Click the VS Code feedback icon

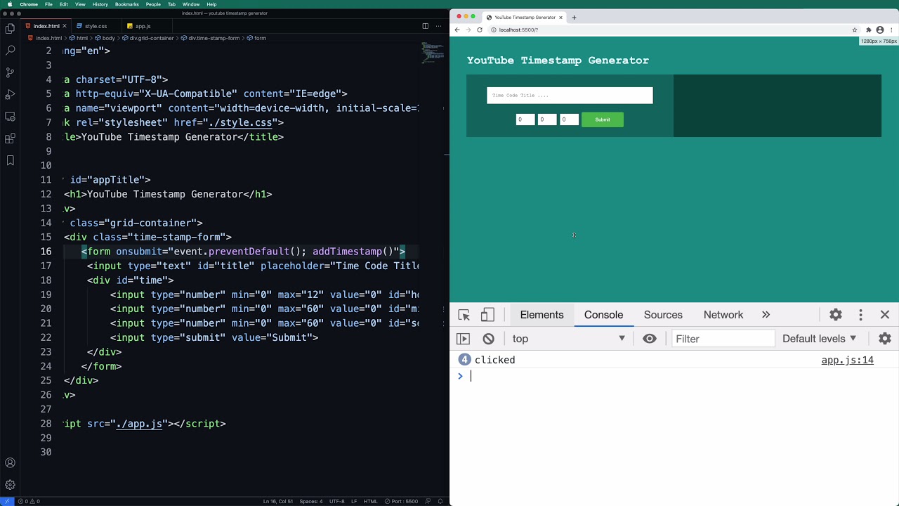(x=428, y=501)
